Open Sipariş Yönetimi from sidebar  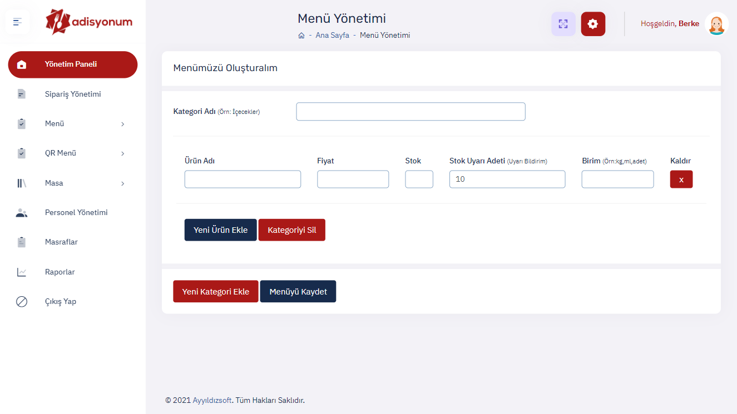tap(72, 94)
